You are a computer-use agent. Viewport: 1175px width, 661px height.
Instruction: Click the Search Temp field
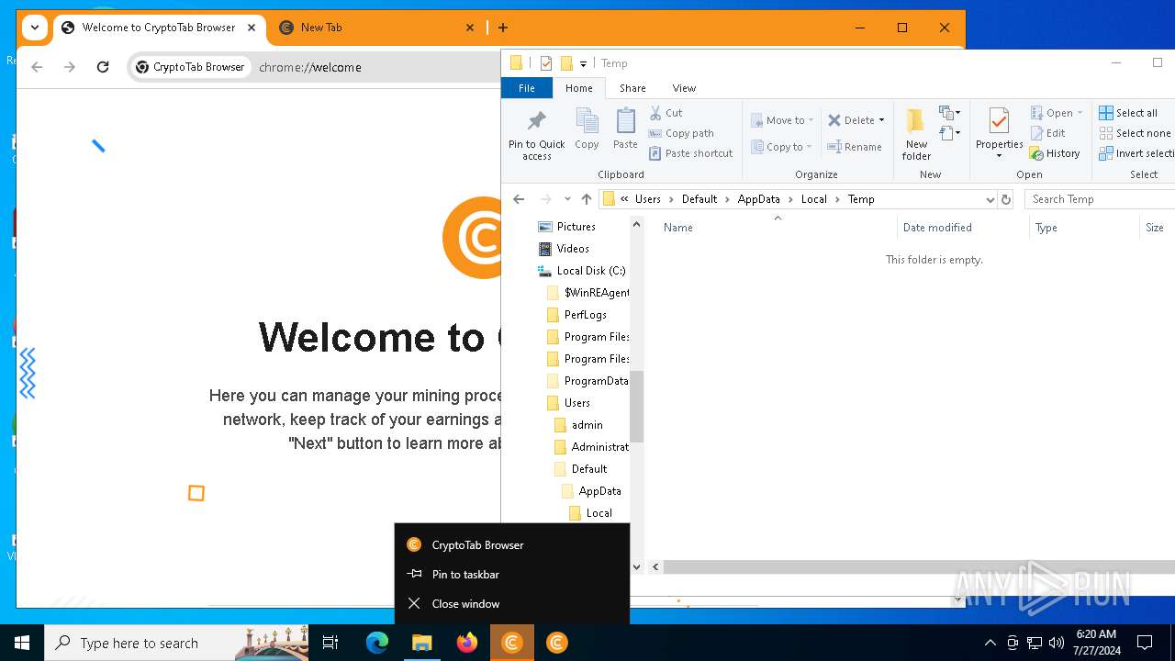(1100, 199)
